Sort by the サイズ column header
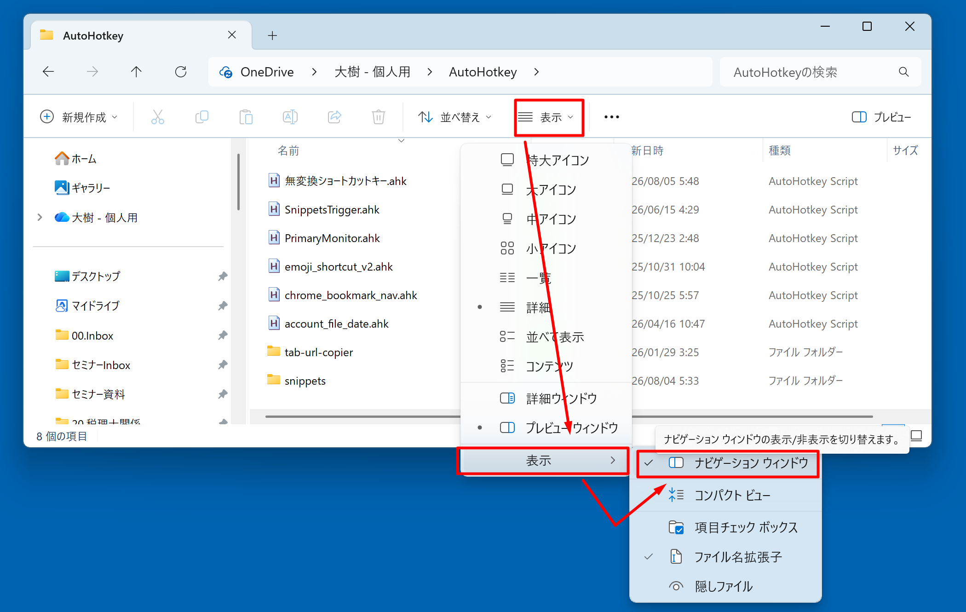The height and width of the screenshot is (612, 966). tap(905, 150)
